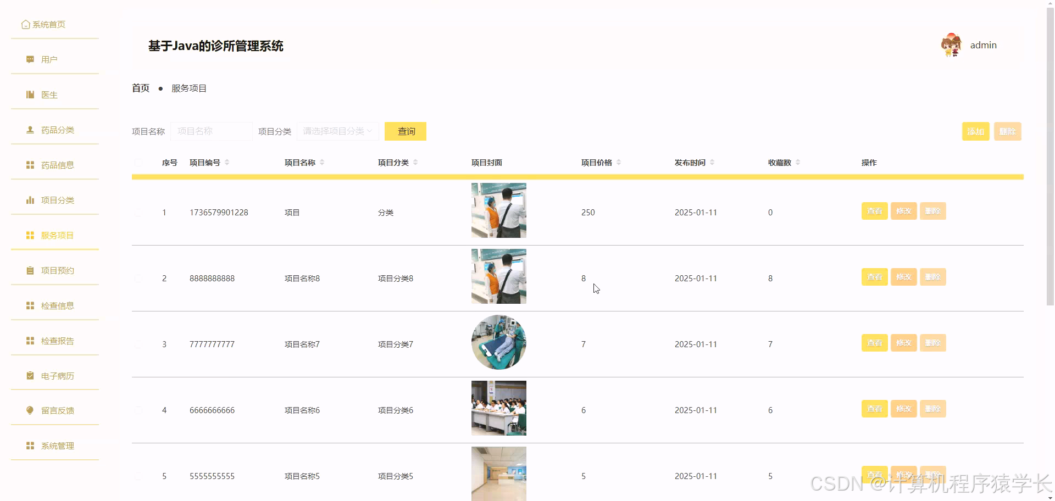Click the 添加 add button
The image size is (1055, 501).
pos(975,131)
